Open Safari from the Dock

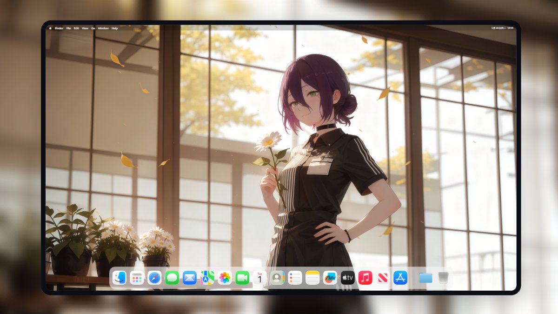point(154,278)
